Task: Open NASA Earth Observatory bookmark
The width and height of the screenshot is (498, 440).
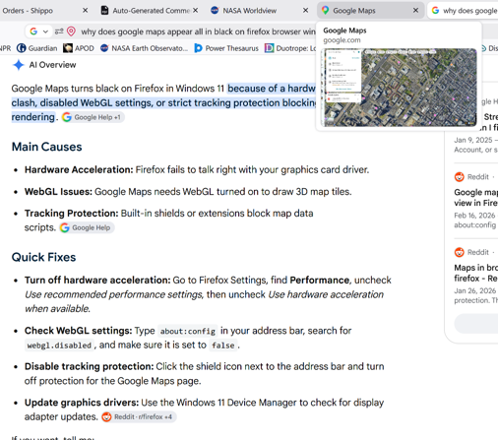Action: [x=145, y=48]
